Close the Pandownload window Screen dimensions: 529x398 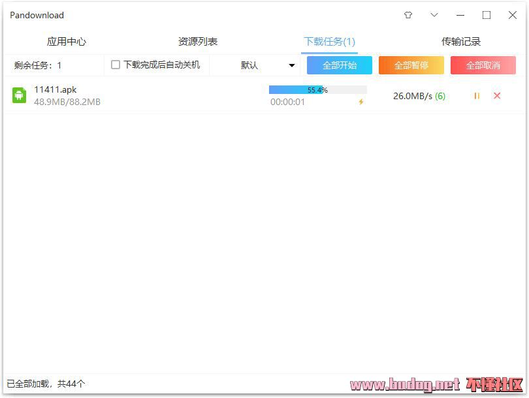point(513,15)
